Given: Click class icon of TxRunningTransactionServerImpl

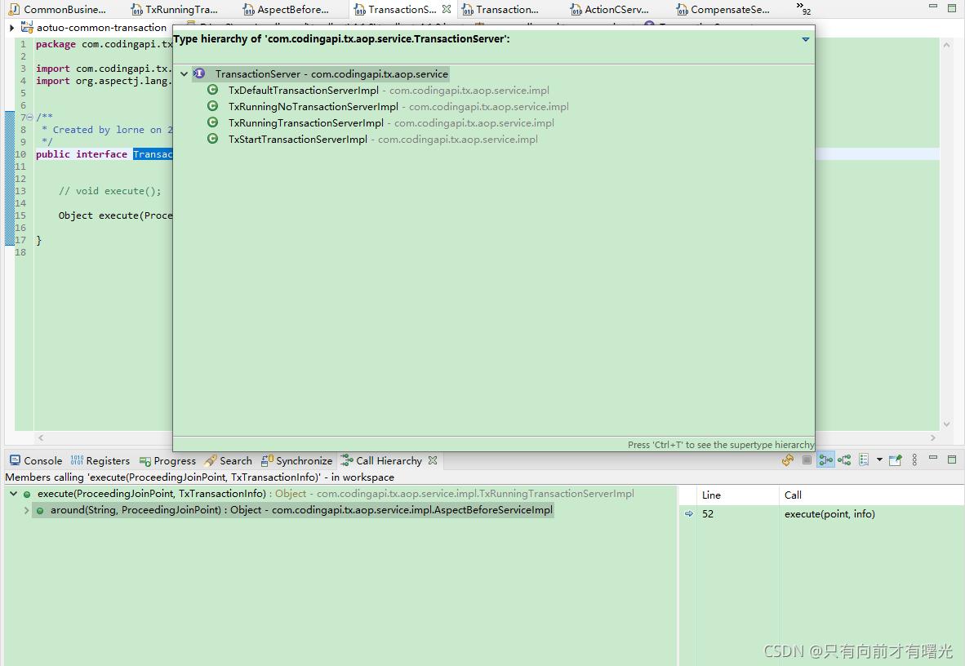Looking at the screenshot, I should 212,122.
